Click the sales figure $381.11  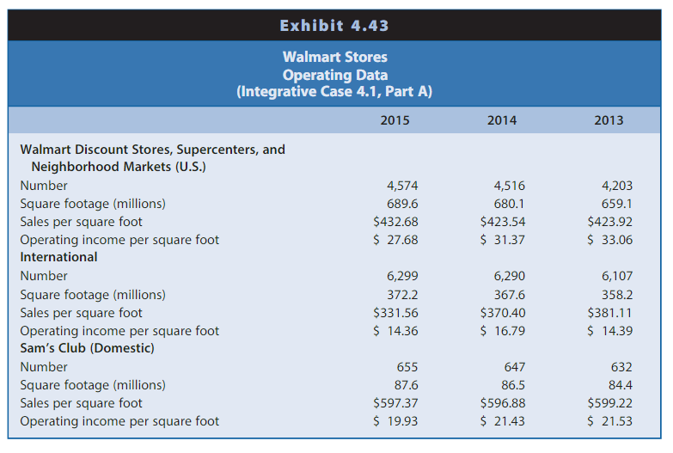[610, 313]
